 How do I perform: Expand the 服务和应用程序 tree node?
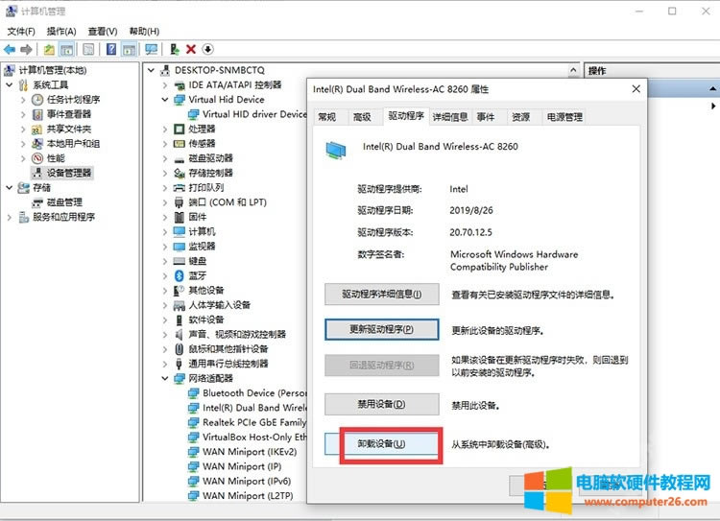tap(10, 217)
